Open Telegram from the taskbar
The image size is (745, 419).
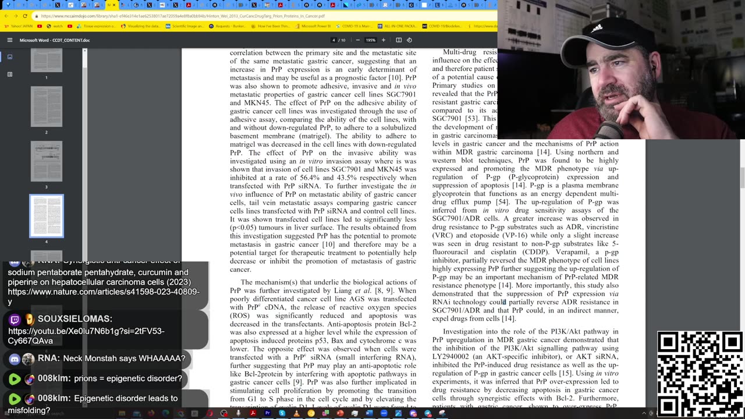click(428, 413)
